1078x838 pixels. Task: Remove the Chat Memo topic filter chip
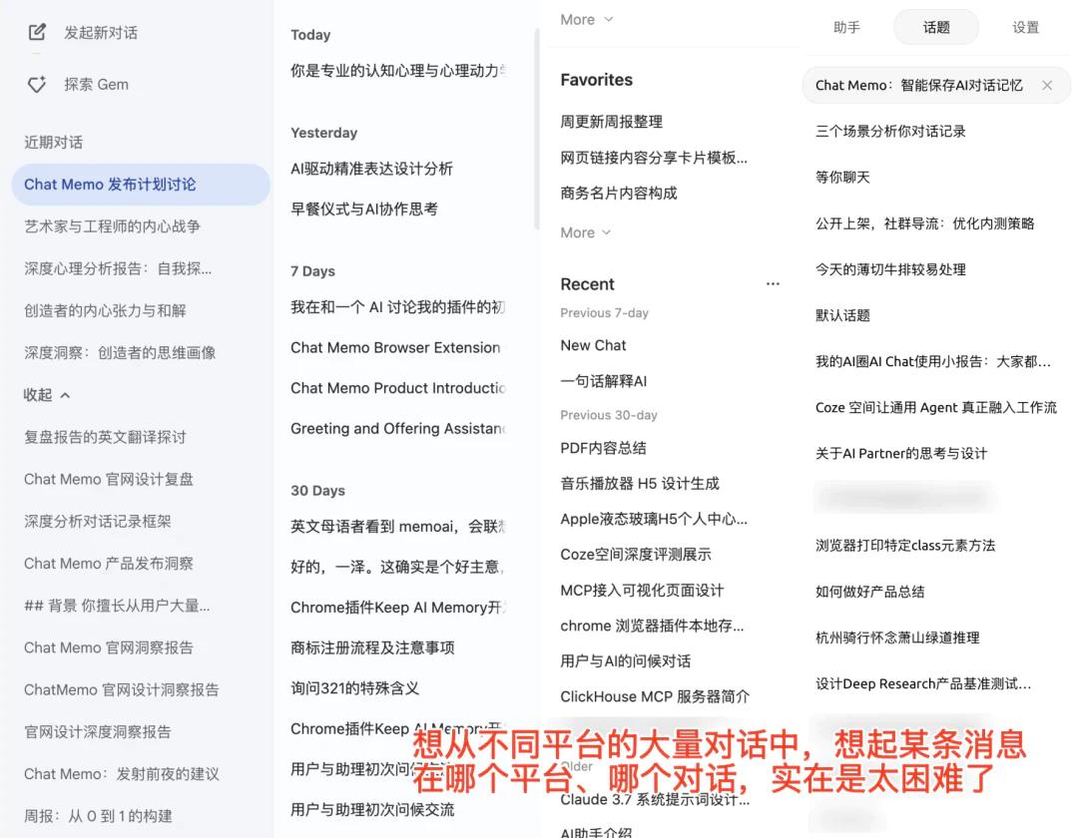pos(1047,86)
